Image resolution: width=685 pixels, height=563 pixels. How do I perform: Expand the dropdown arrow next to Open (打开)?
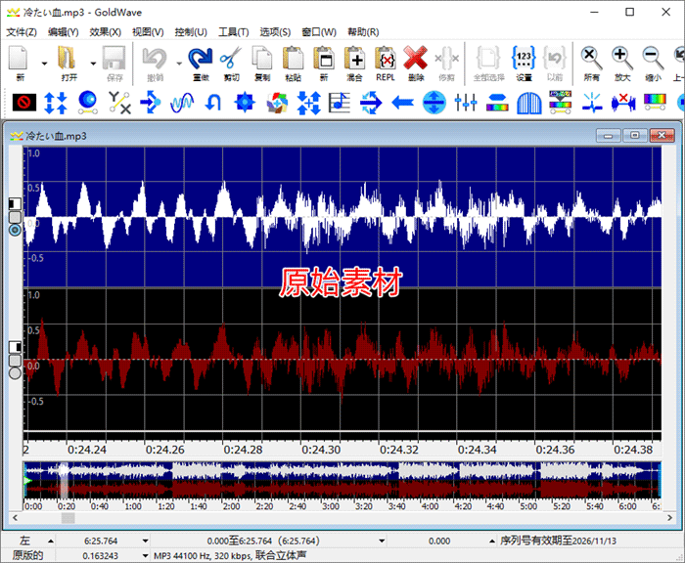(93, 64)
